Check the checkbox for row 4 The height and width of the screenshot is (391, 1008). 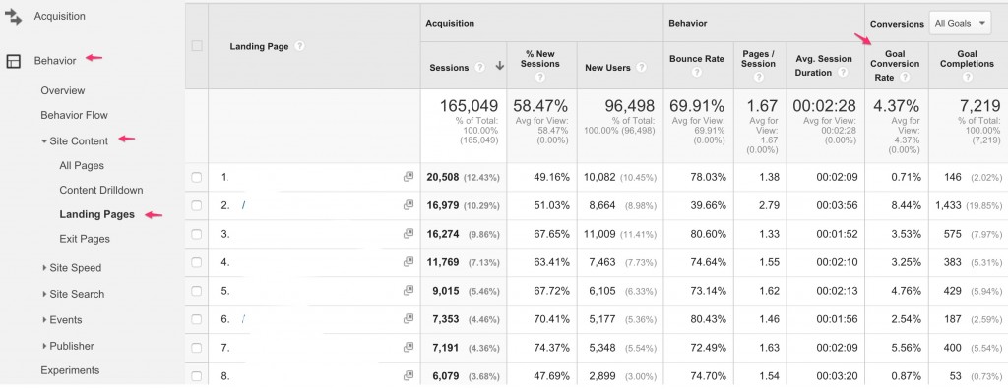click(197, 262)
